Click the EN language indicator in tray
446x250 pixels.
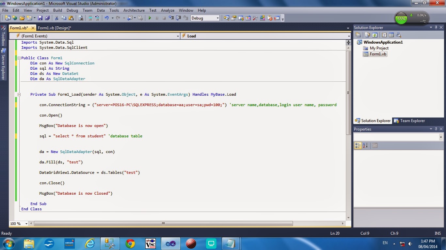coord(385,243)
